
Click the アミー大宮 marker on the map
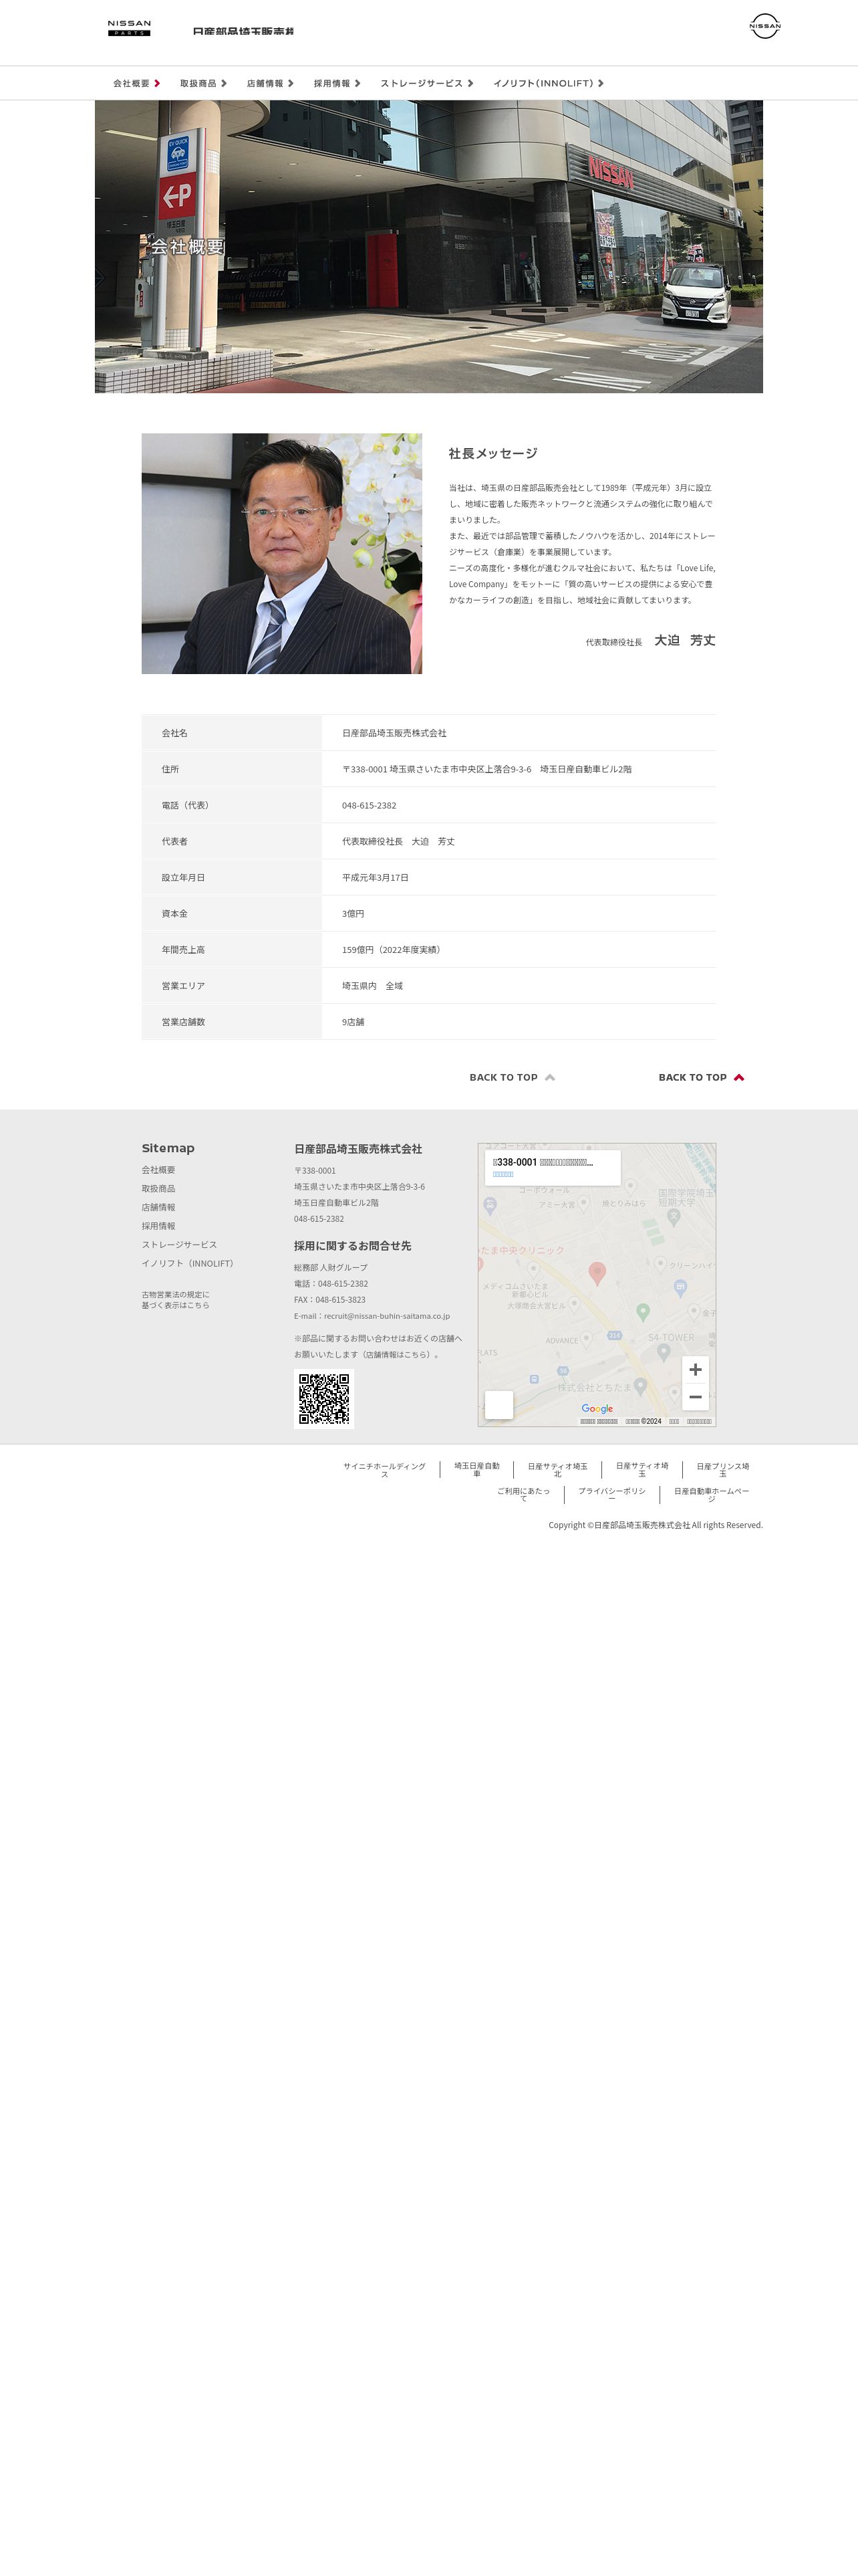[x=583, y=1204]
